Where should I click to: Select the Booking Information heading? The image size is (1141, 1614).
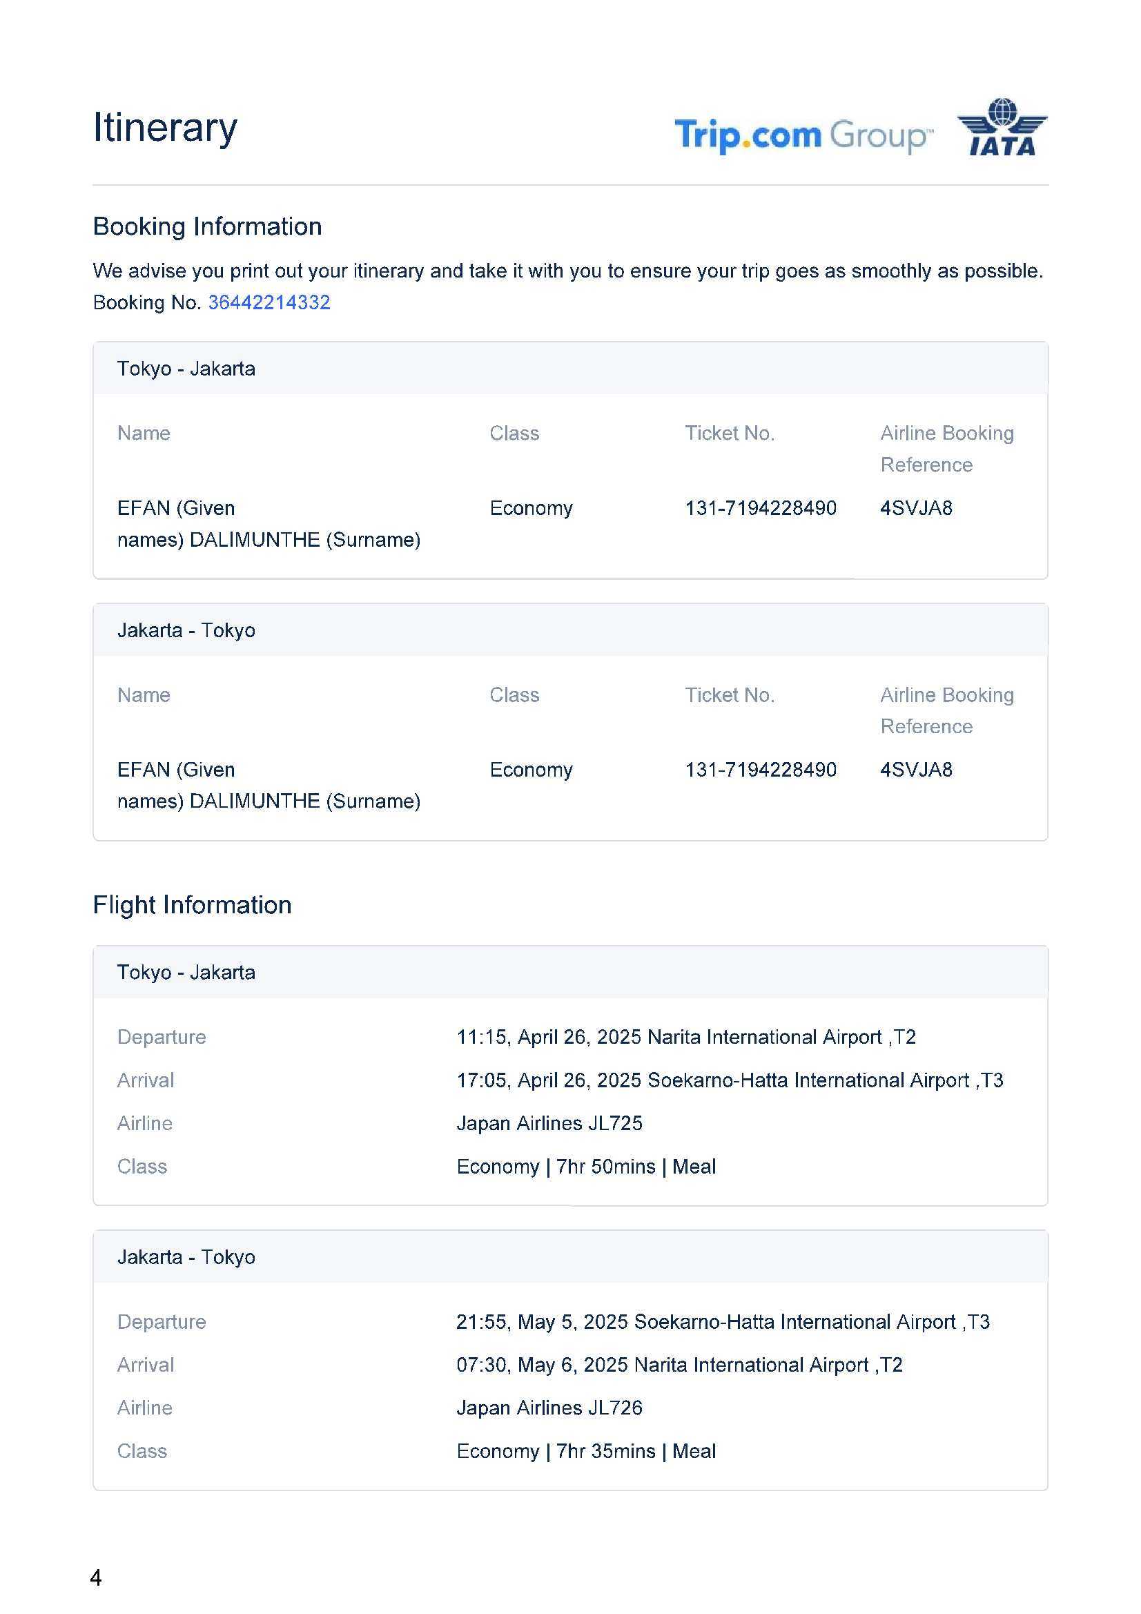click(x=207, y=226)
